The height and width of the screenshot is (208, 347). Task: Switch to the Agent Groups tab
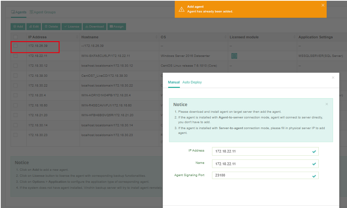42,12
